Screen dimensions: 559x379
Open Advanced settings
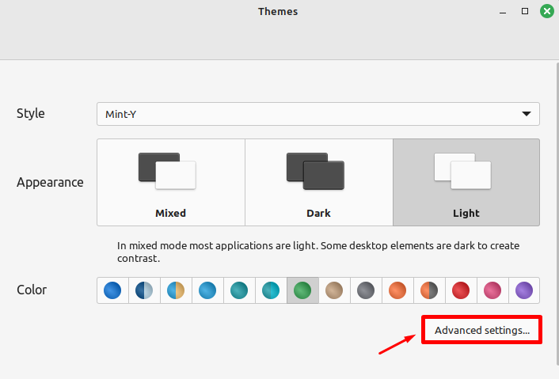pyautogui.click(x=482, y=331)
